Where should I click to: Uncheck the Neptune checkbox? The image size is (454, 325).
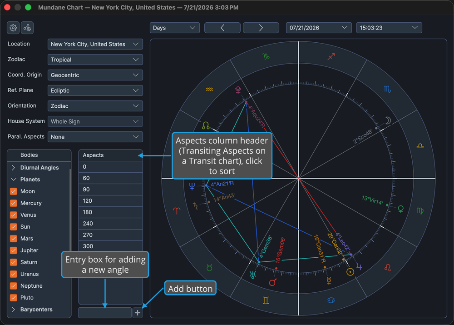click(x=13, y=286)
